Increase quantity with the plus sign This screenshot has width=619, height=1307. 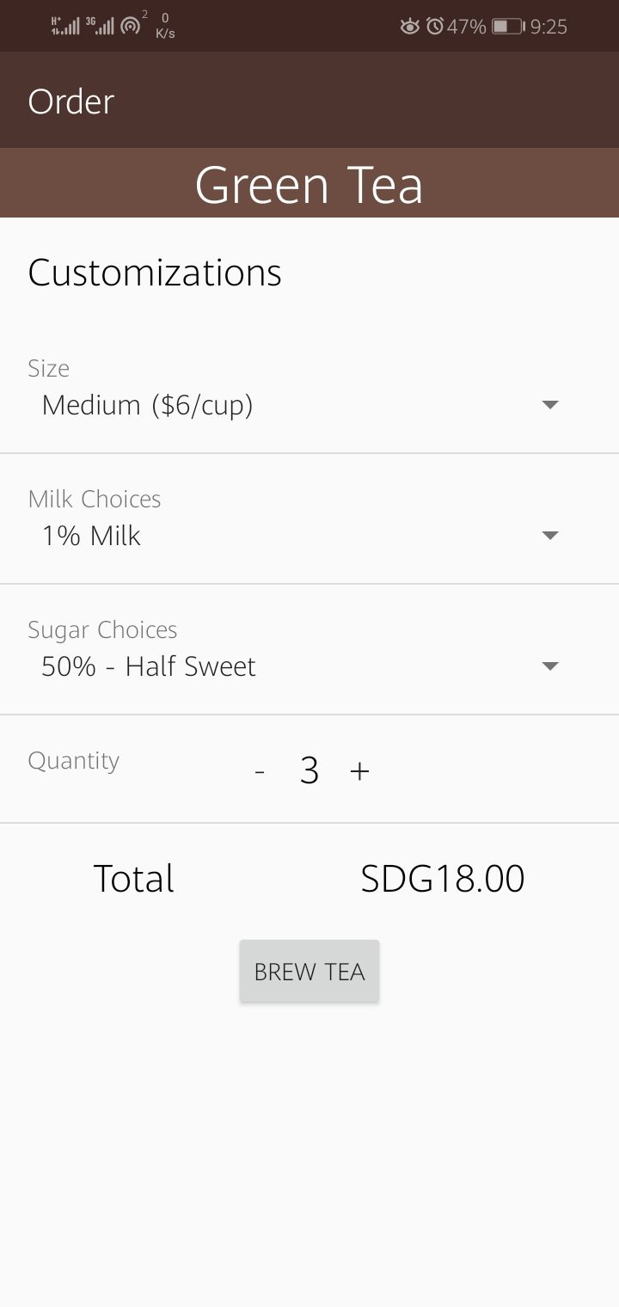[x=359, y=771]
